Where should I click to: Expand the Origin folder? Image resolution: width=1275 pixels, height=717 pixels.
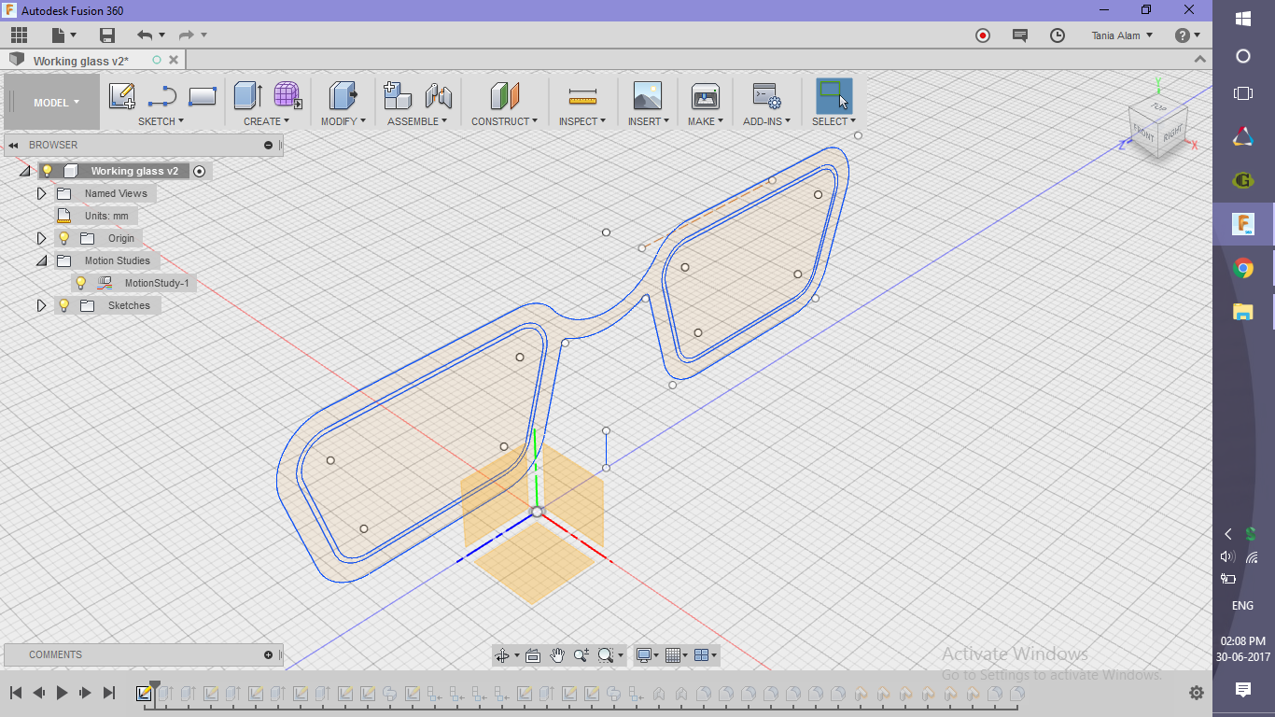tap(41, 238)
